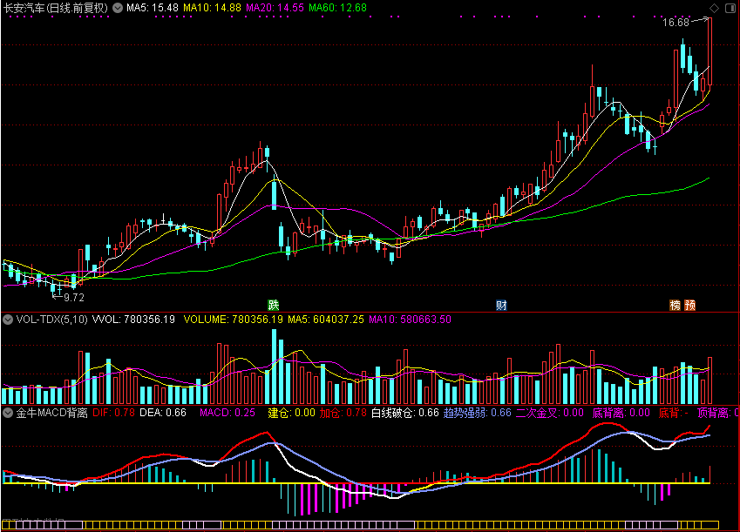Click the 底背: - label

[x=674, y=413]
